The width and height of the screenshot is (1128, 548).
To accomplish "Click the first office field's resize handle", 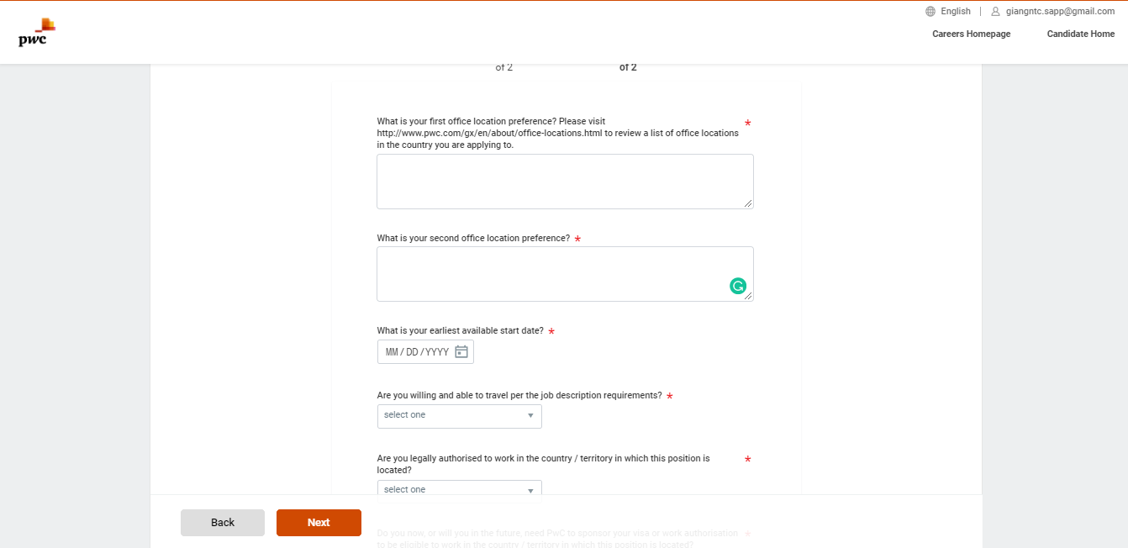I will 748,203.
